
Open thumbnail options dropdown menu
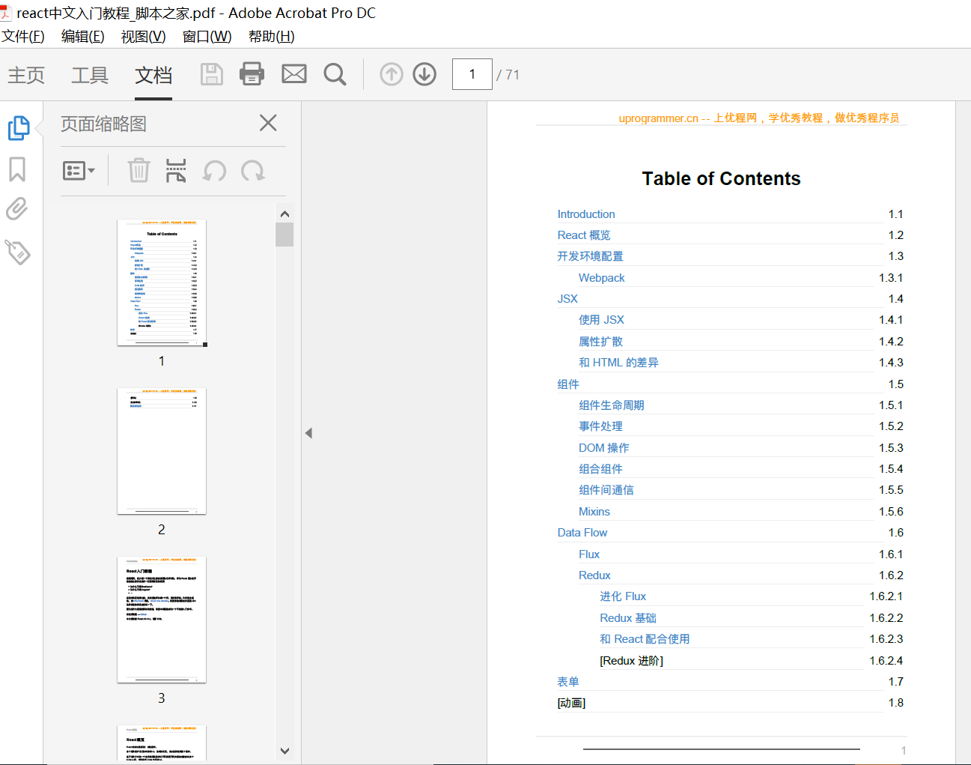[x=79, y=171]
